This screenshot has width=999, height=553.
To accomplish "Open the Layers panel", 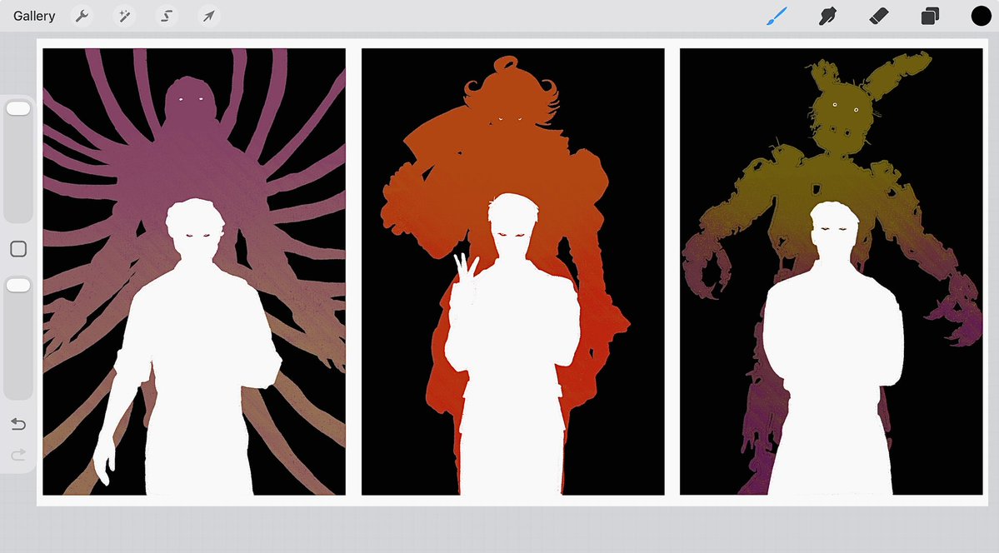I will [930, 16].
